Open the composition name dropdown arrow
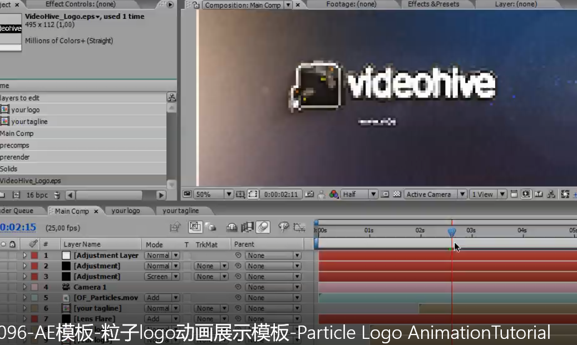577x345 pixels. click(x=288, y=5)
